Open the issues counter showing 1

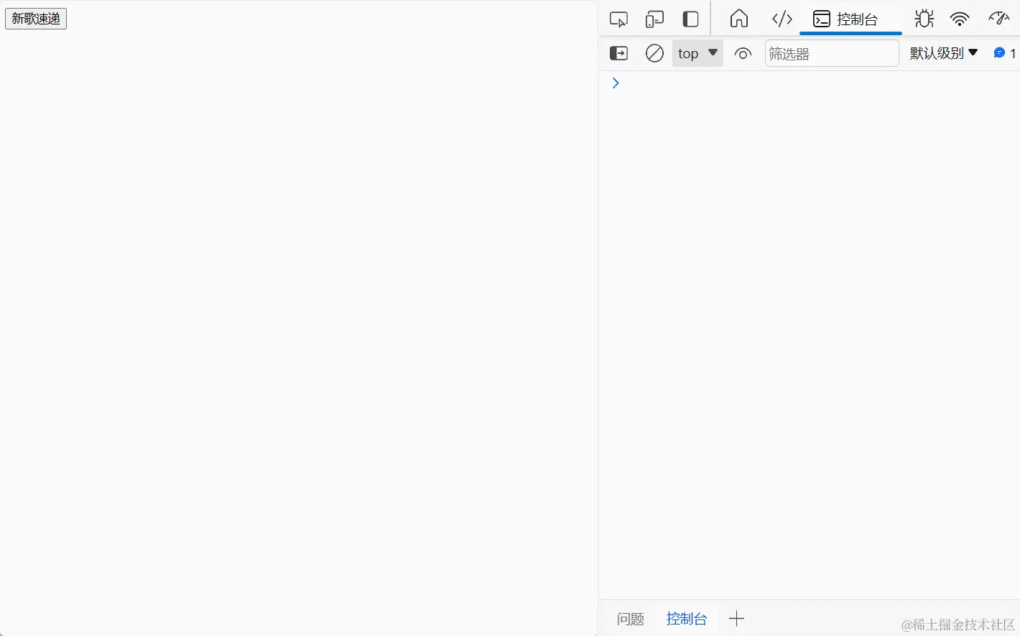[1004, 53]
